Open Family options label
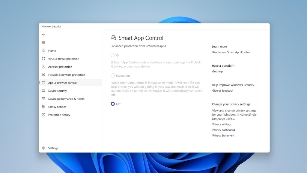 57,107
